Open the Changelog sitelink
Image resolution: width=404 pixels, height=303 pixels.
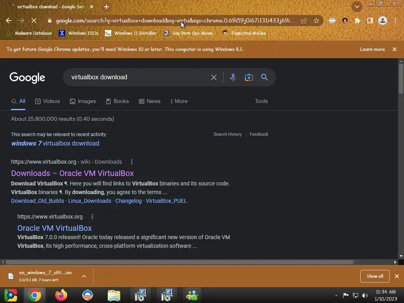[x=128, y=201]
